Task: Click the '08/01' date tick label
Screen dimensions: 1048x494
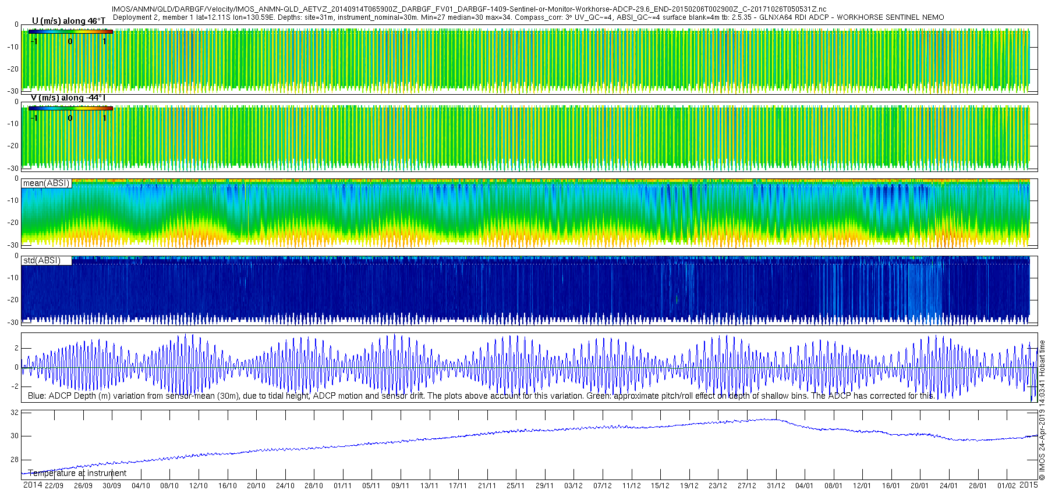Action: (x=834, y=486)
